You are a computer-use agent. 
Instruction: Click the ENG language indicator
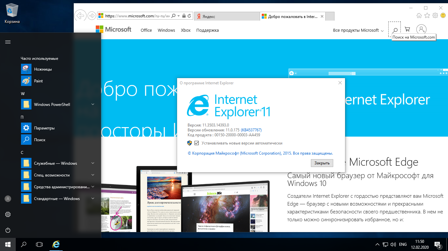[403, 244]
